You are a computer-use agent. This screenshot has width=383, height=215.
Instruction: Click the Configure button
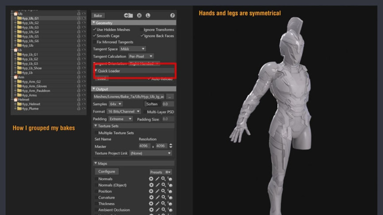pos(107,171)
